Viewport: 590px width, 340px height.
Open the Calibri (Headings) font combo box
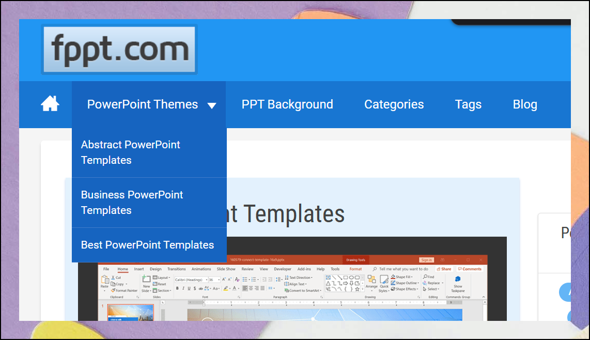tap(191, 280)
